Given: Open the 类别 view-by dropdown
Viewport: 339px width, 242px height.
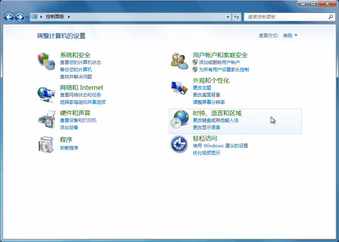Looking at the screenshot, I should pyautogui.click(x=290, y=35).
